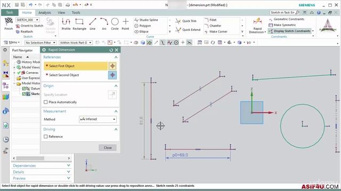Viewport: 341px width, 191px height.
Task: Click Select First Object point picker icon
Action: (112, 66)
